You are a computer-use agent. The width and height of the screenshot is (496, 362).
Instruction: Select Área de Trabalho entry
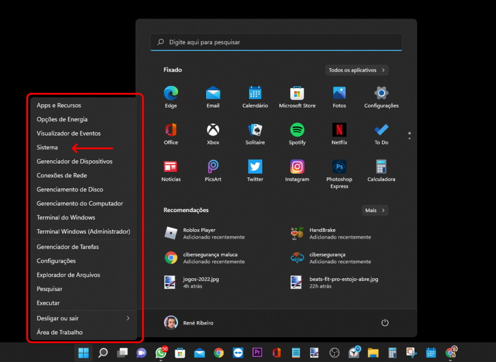(84, 332)
